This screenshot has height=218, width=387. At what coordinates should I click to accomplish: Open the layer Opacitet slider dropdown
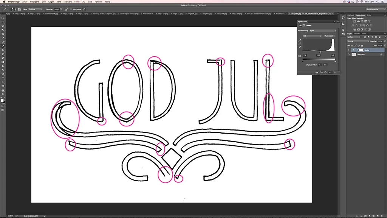click(x=385, y=41)
